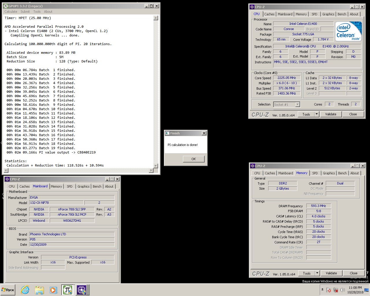Open SPD tab in Memory CPU-Z window
This screenshot has width=370, height=296.
pos(315,173)
